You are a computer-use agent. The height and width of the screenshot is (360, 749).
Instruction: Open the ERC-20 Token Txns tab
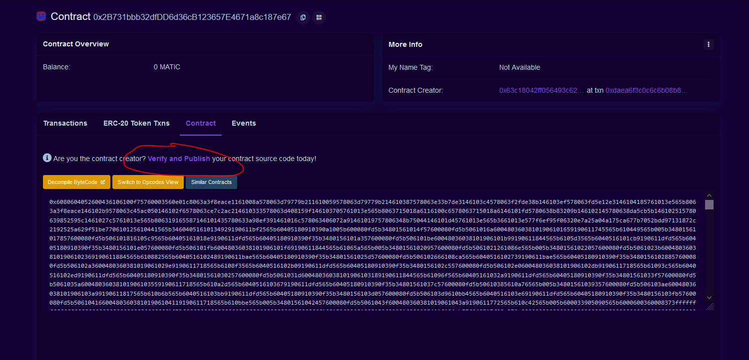pyautogui.click(x=136, y=123)
